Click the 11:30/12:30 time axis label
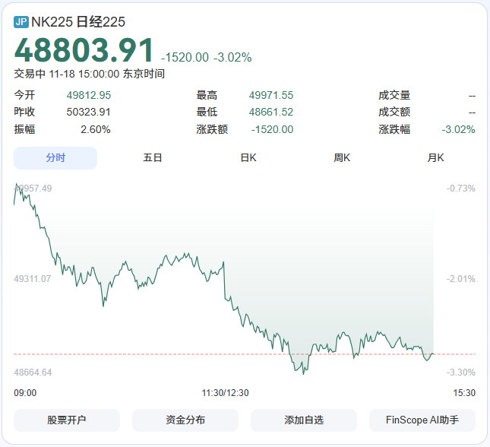This screenshot has height=447, width=490. coord(225,393)
